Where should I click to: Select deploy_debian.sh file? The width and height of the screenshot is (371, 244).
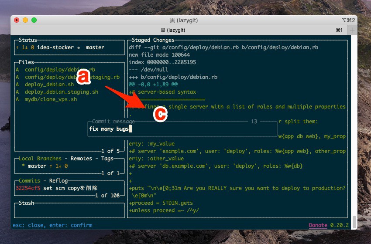click(x=45, y=85)
